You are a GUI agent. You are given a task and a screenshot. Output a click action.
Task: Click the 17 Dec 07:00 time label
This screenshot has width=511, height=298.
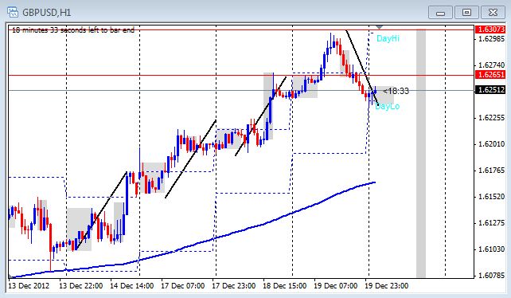pos(182,286)
